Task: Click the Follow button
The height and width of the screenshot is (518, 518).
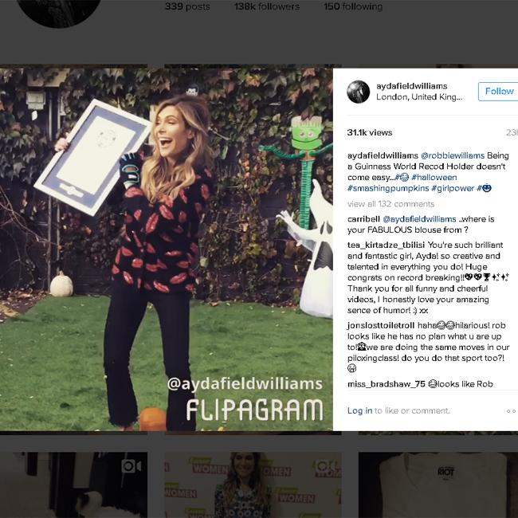Action: tap(499, 91)
